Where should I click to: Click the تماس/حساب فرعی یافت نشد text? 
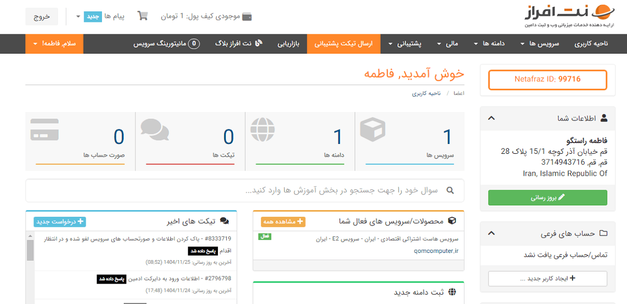coord(565,254)
